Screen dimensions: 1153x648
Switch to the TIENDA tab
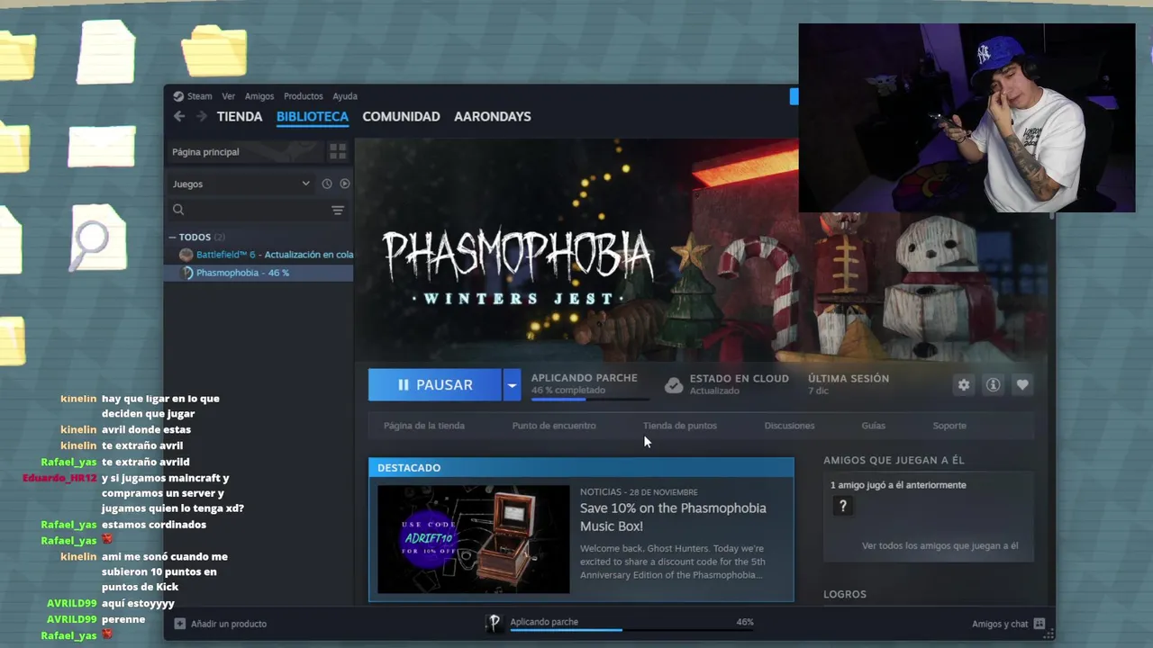240,116
